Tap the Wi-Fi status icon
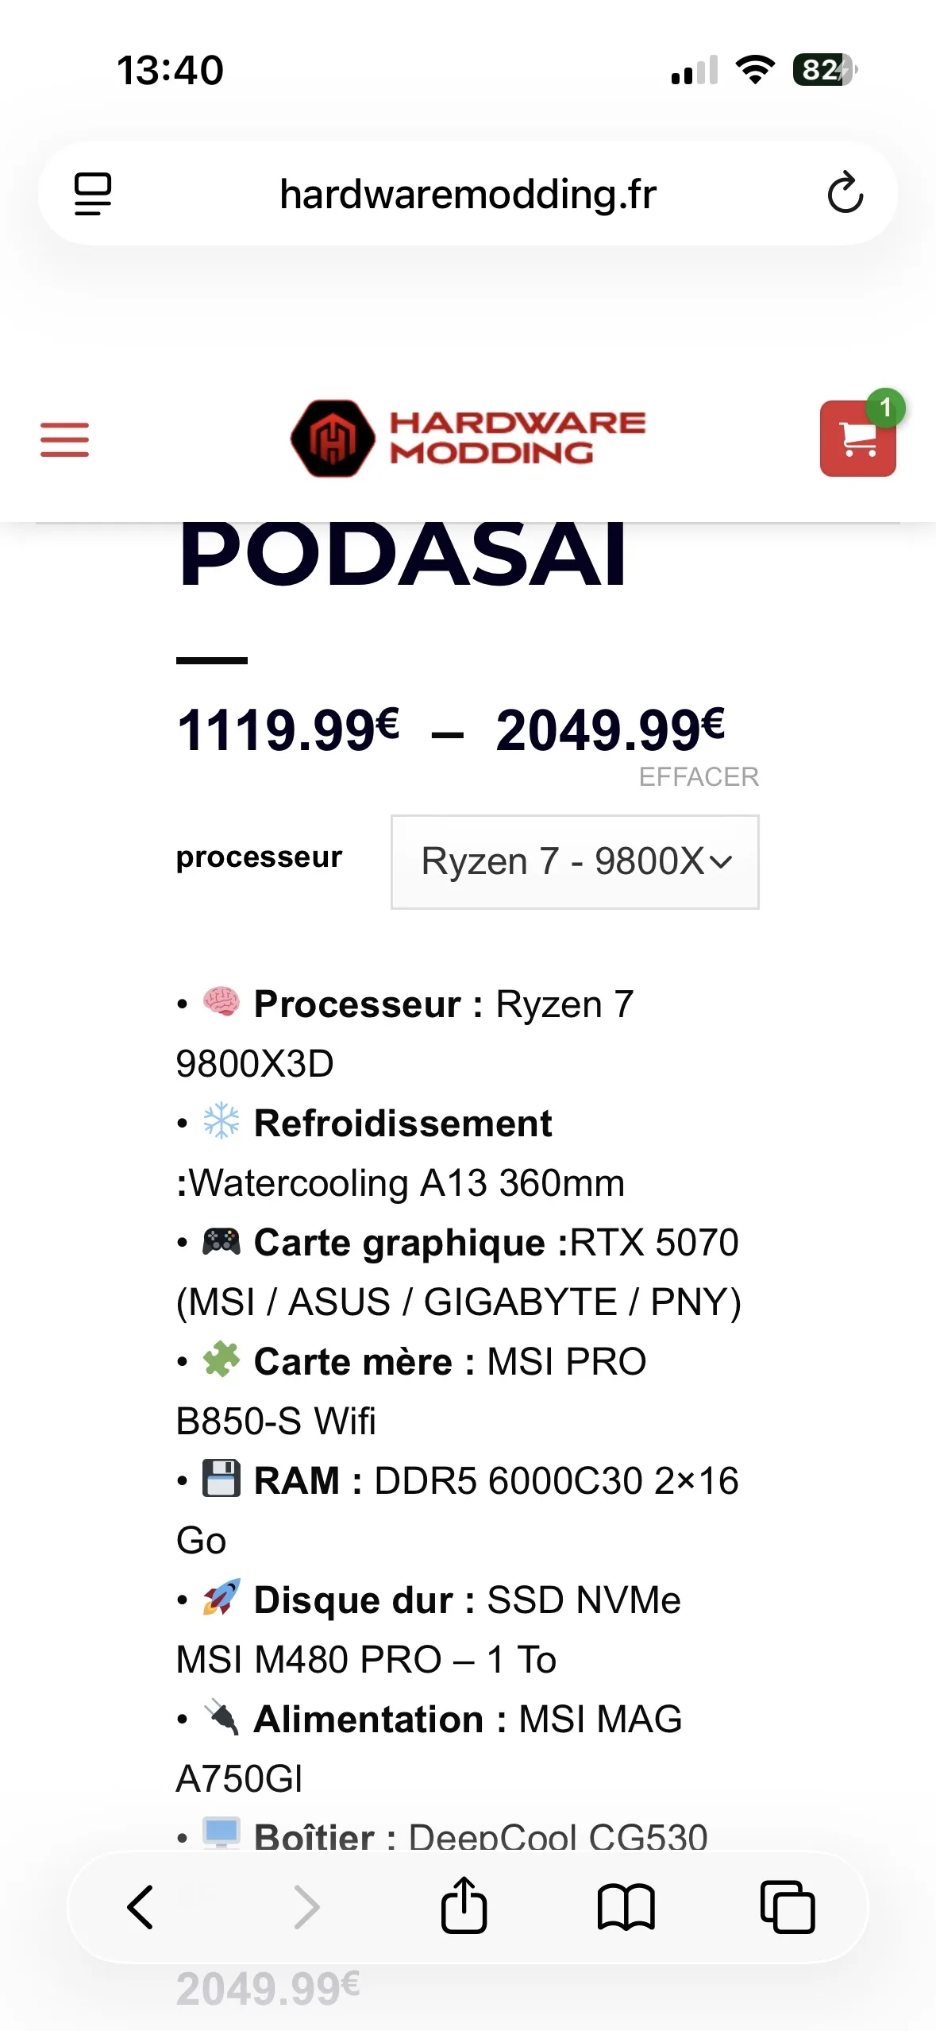The height and width of the screenshot is (2031, 936). [755, 70]
